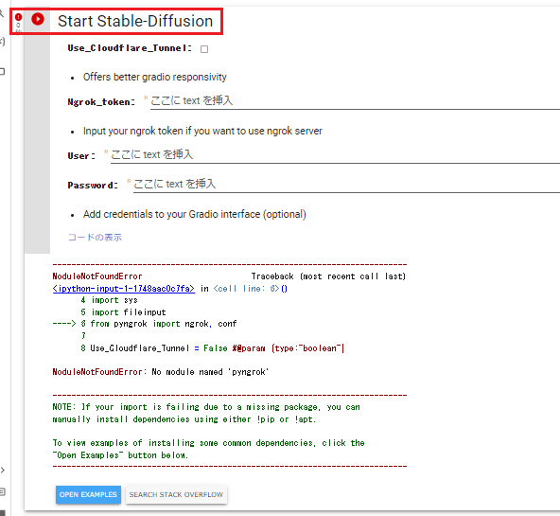
Task: Click the SEARCH STACK OVERFLOW button
Action: [x=176, y=494]
